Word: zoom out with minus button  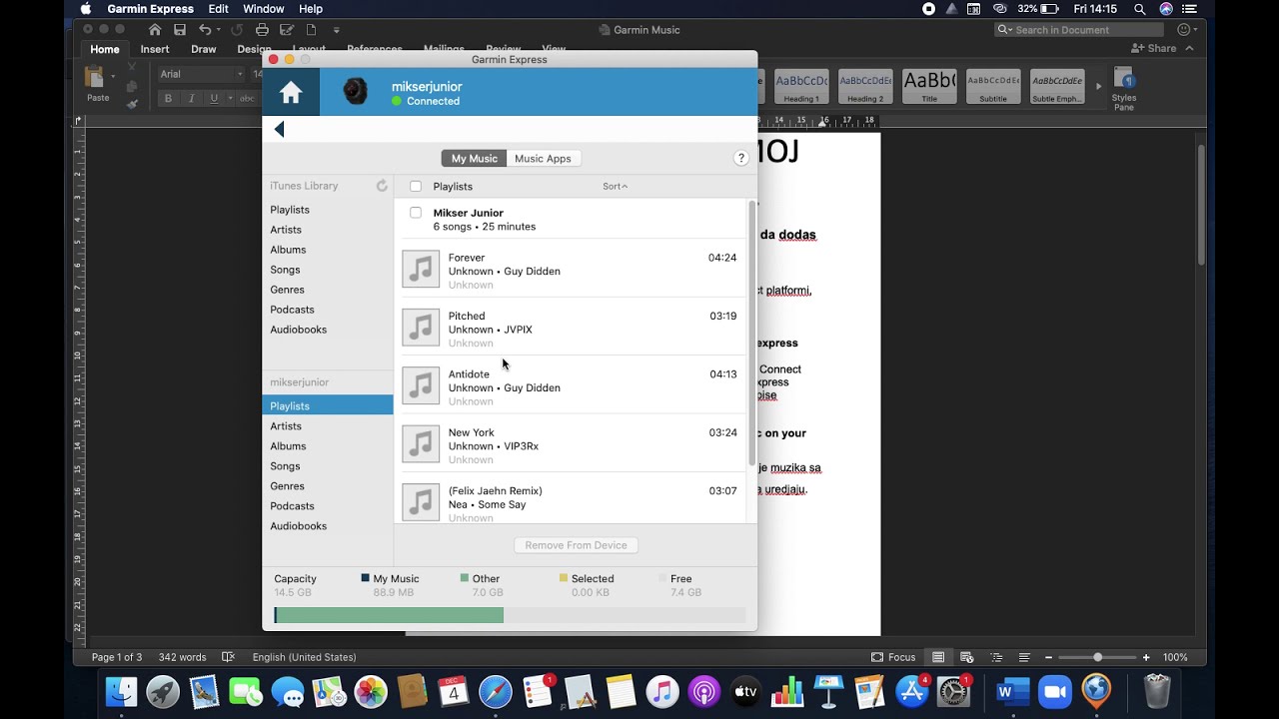(1047, 657)
